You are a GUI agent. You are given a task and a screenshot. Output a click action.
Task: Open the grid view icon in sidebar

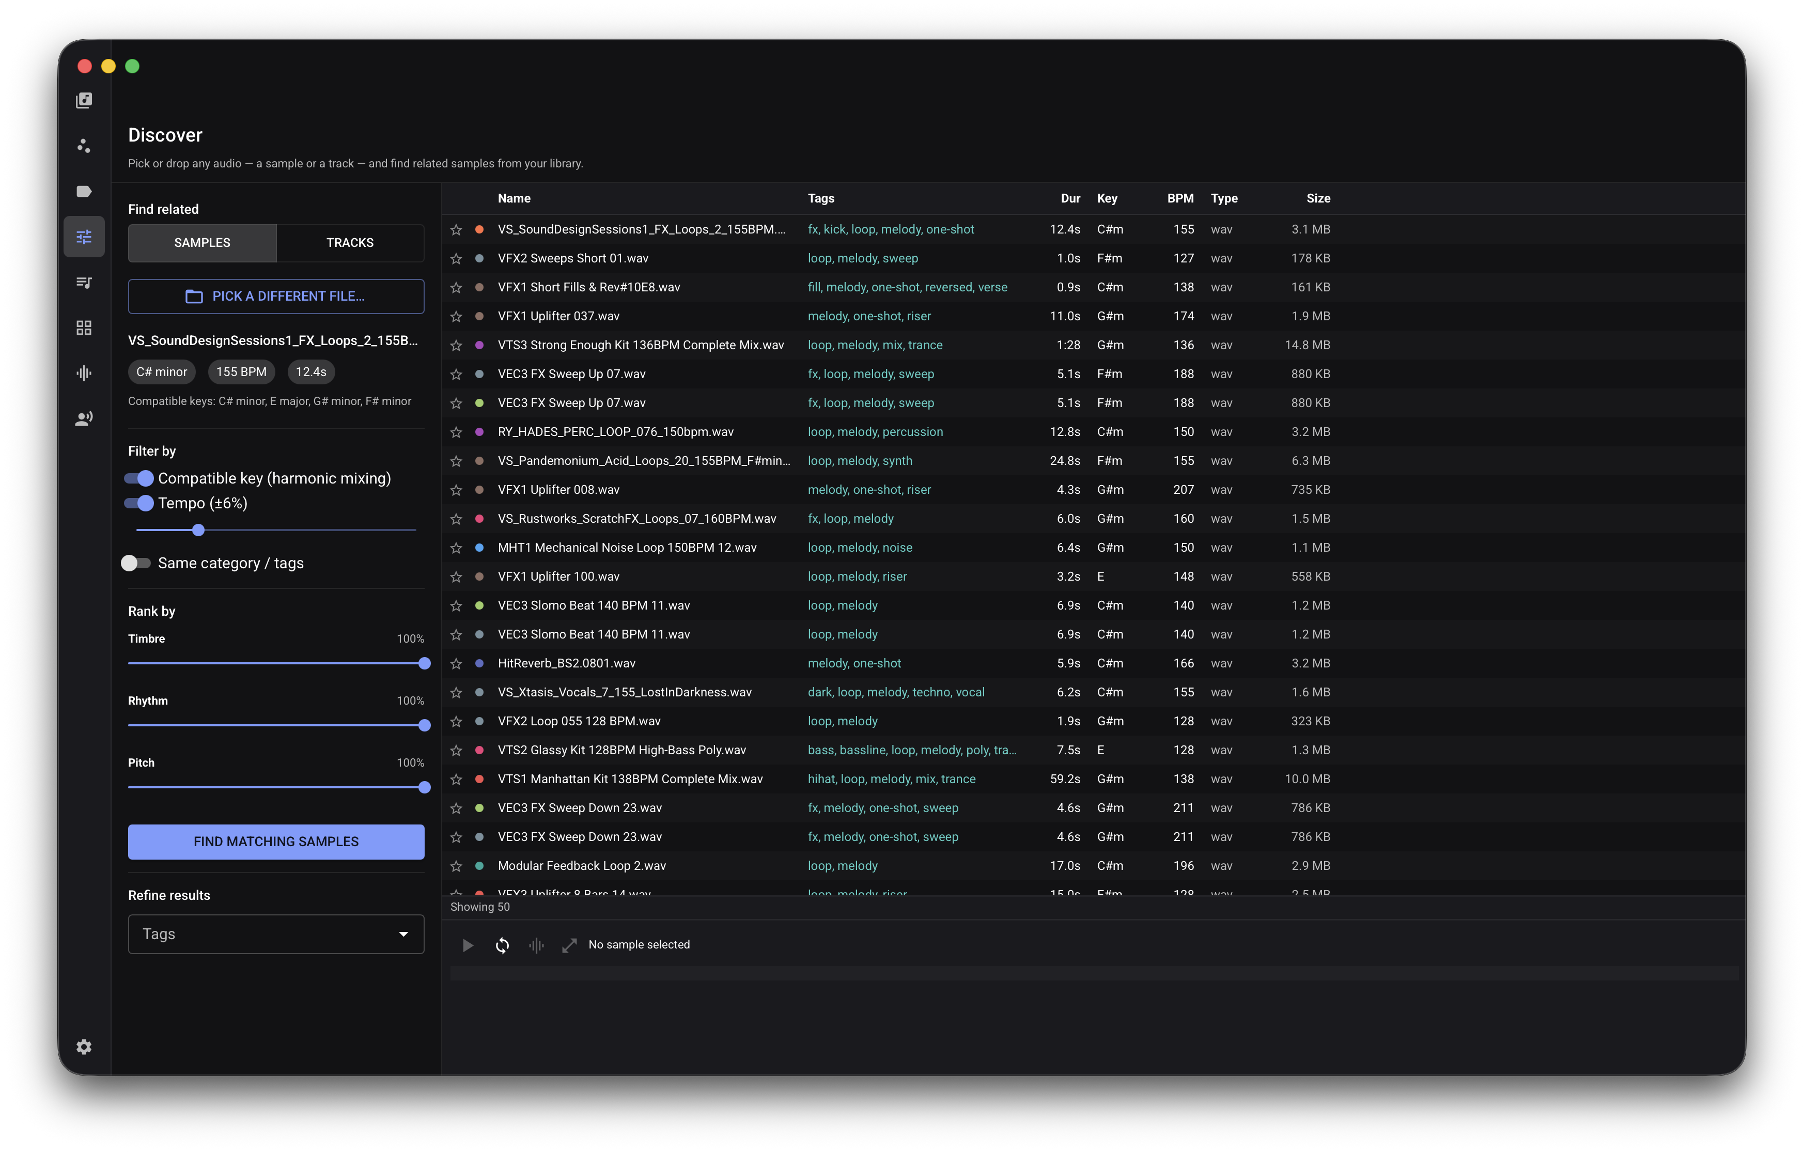click(84, 328)
